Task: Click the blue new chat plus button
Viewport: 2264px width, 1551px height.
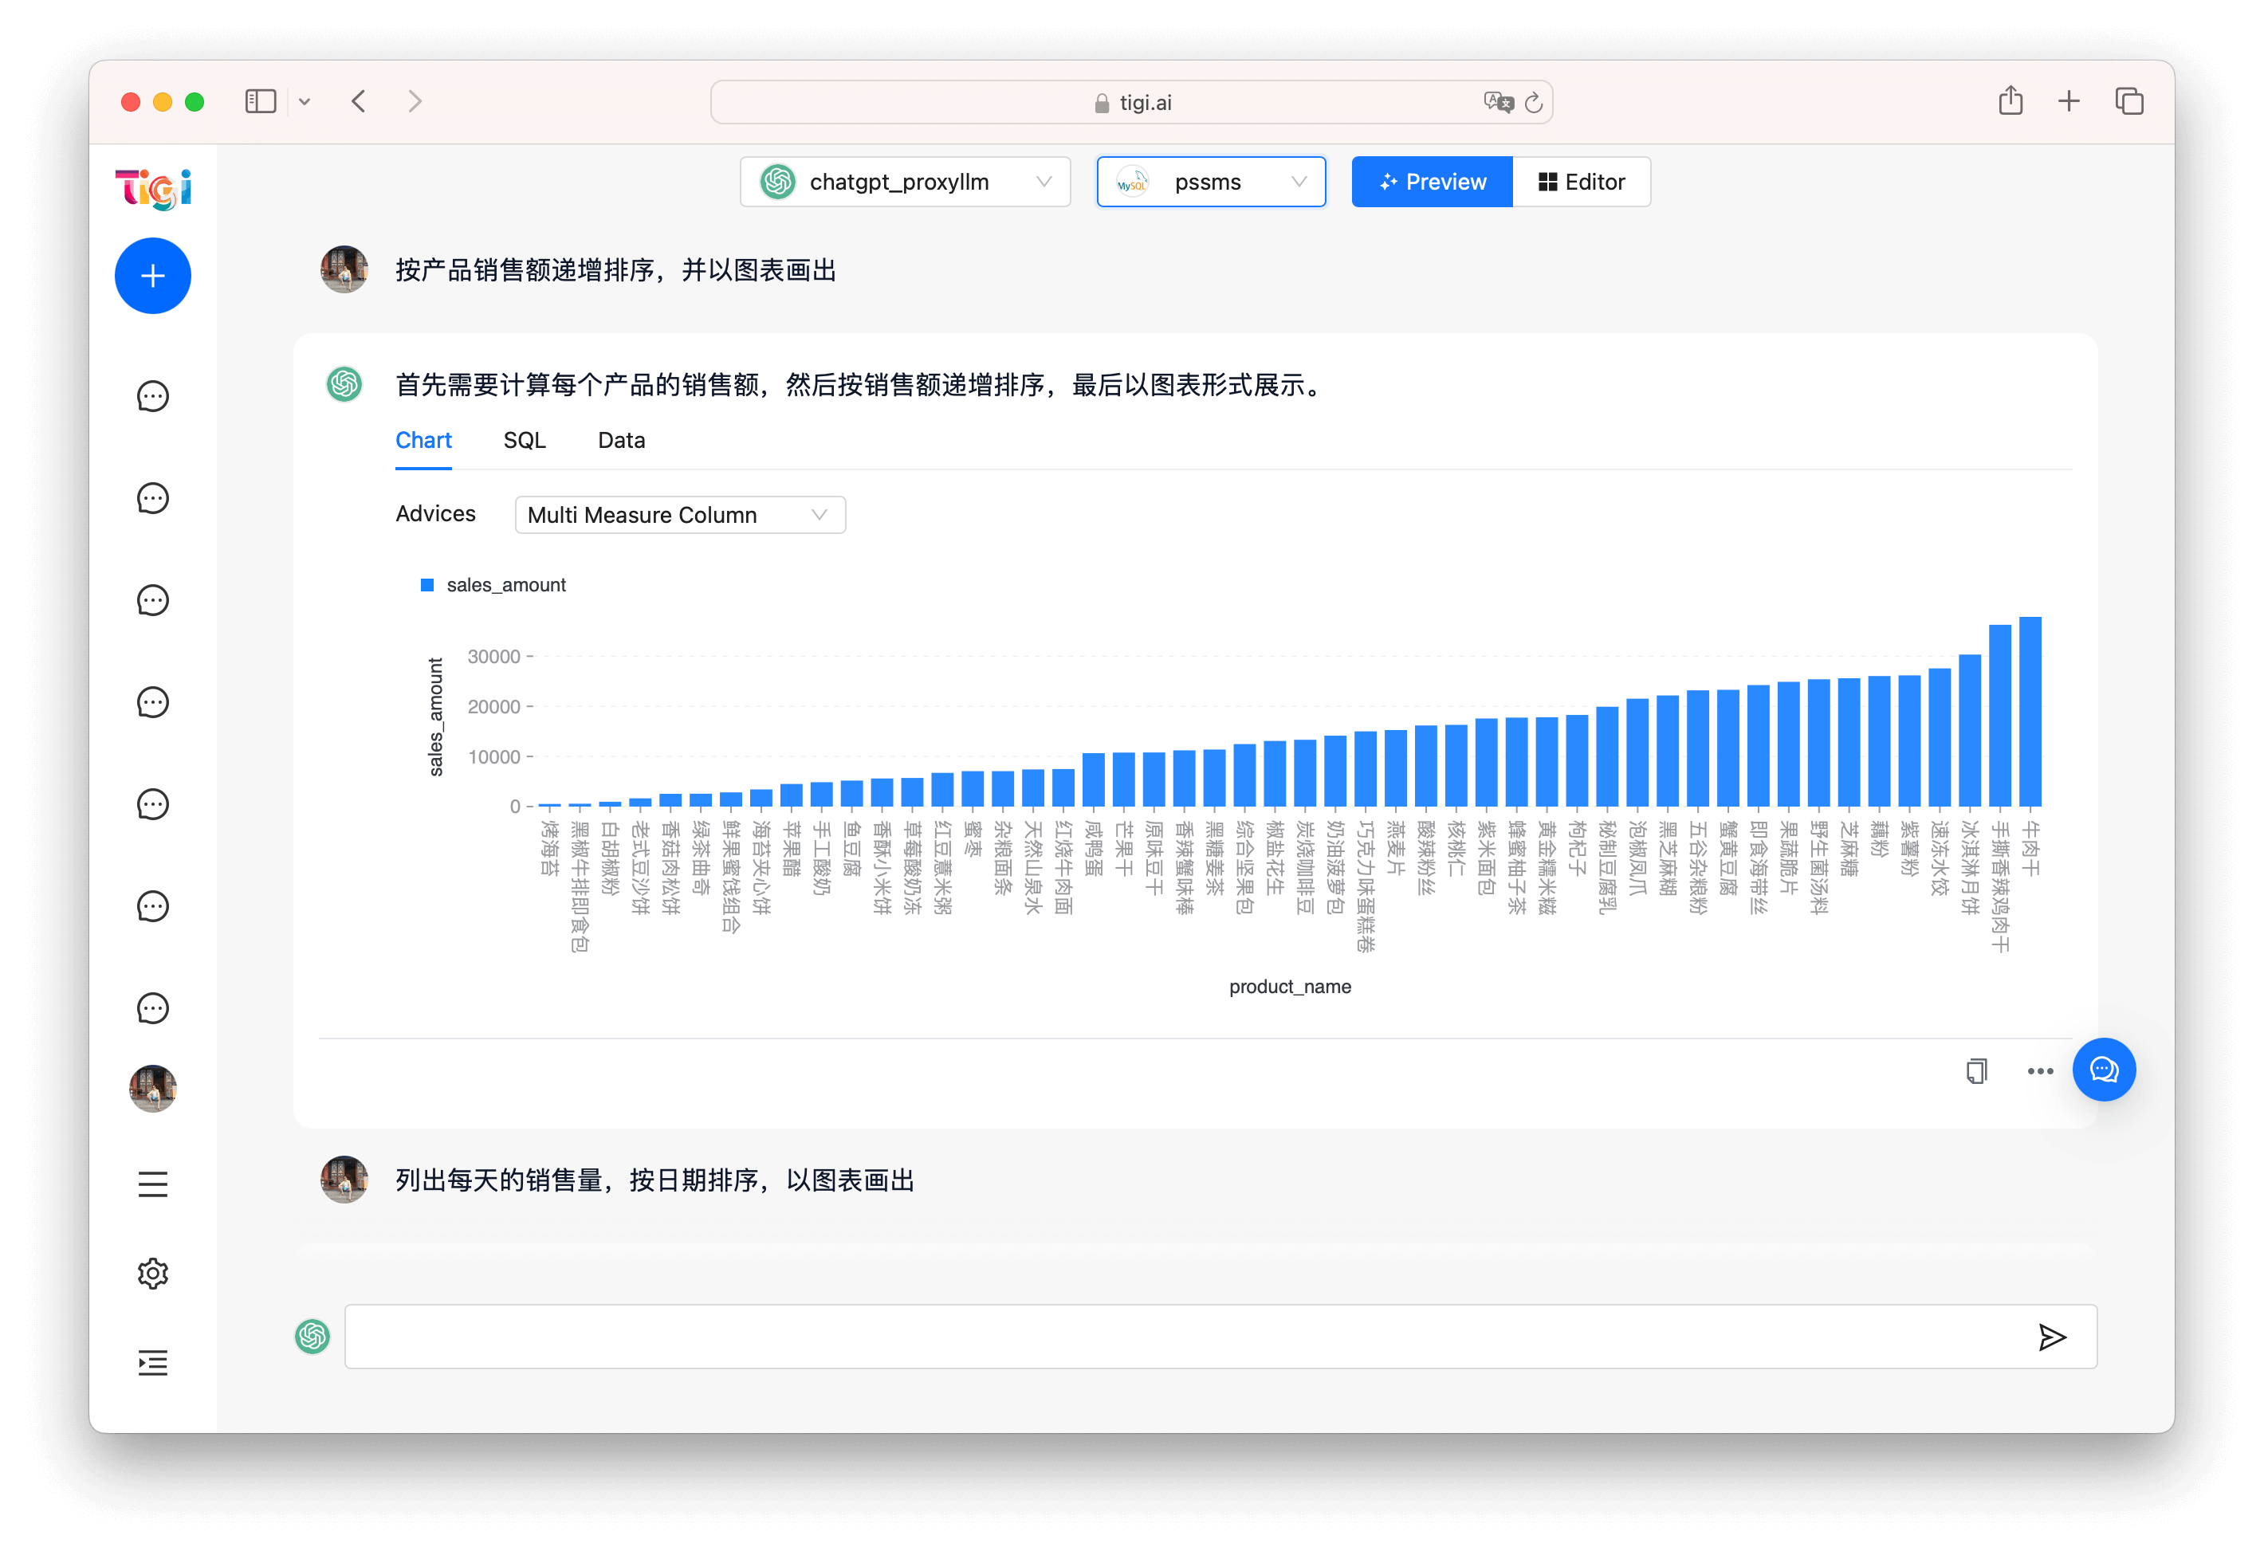Action: pyautogui.click(x=153, y=276)
